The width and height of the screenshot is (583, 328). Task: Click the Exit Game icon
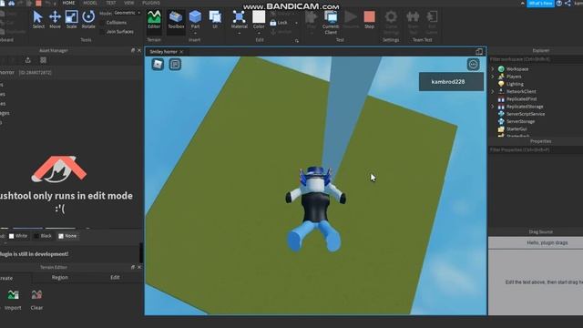432,22
